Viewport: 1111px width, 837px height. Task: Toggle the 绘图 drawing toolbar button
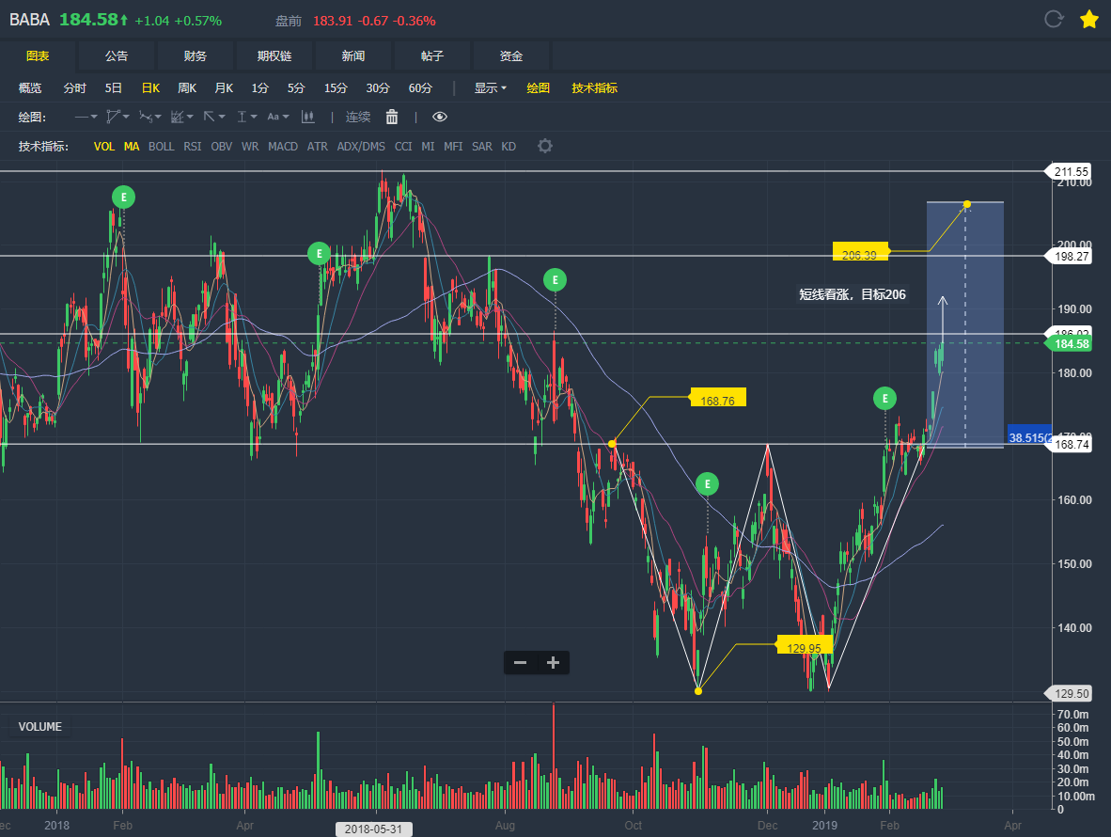coord(538,87)
